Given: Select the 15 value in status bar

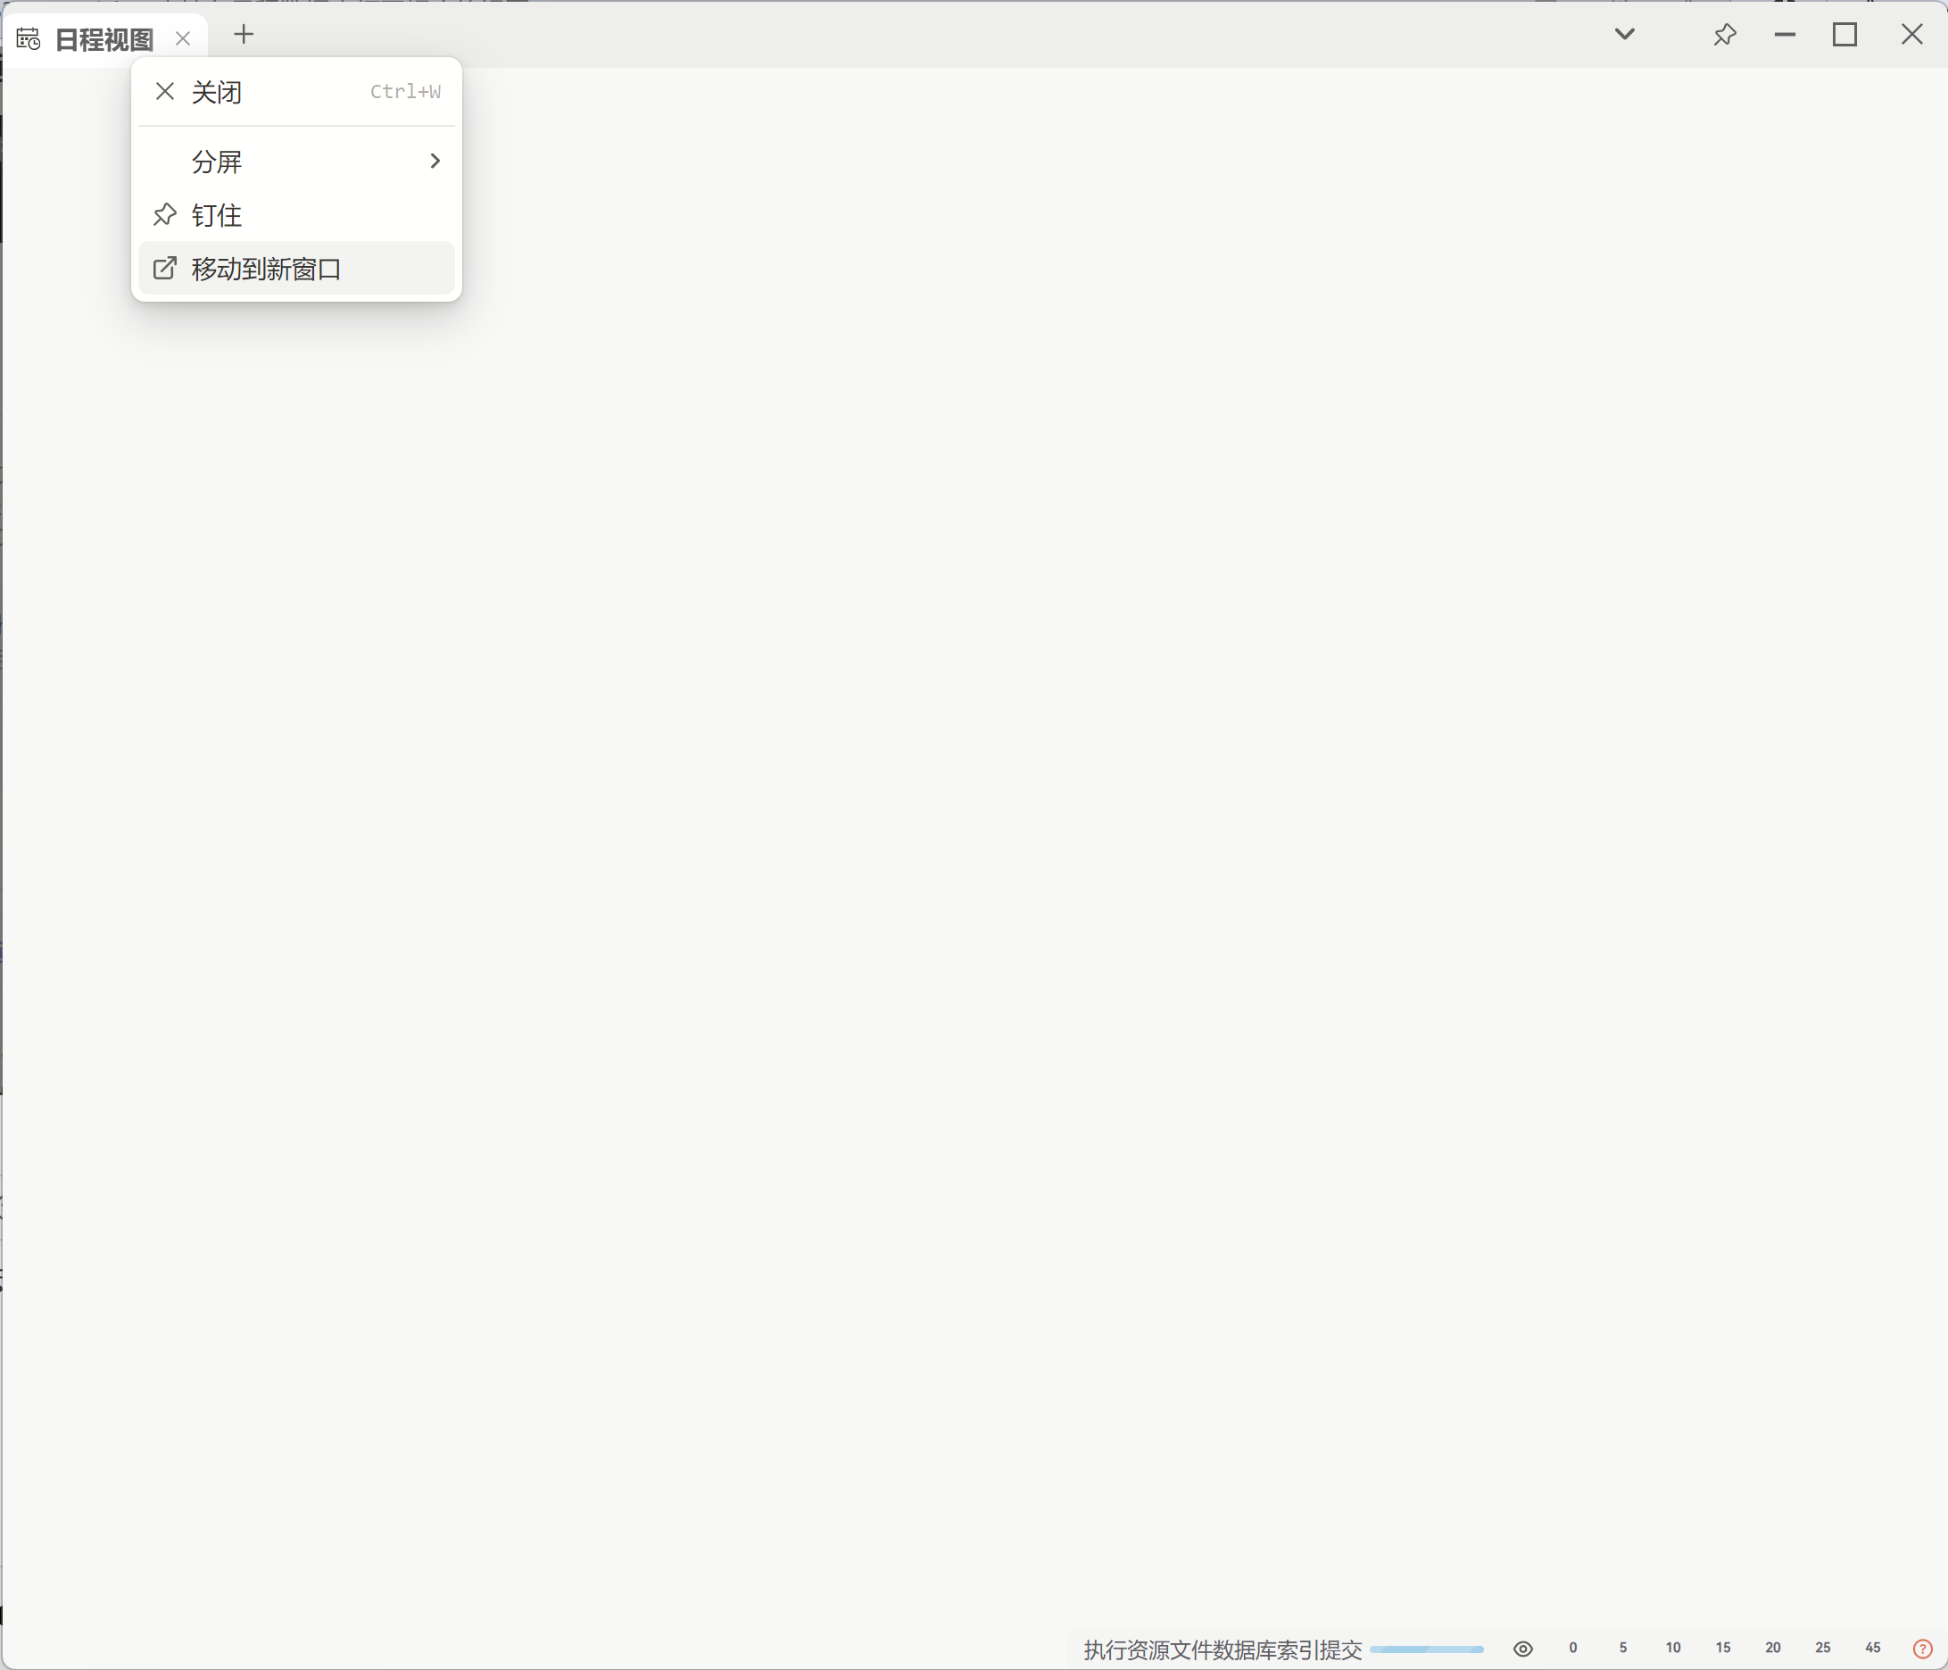Looking at the screenshot, I should [x=1722, y=1648].
